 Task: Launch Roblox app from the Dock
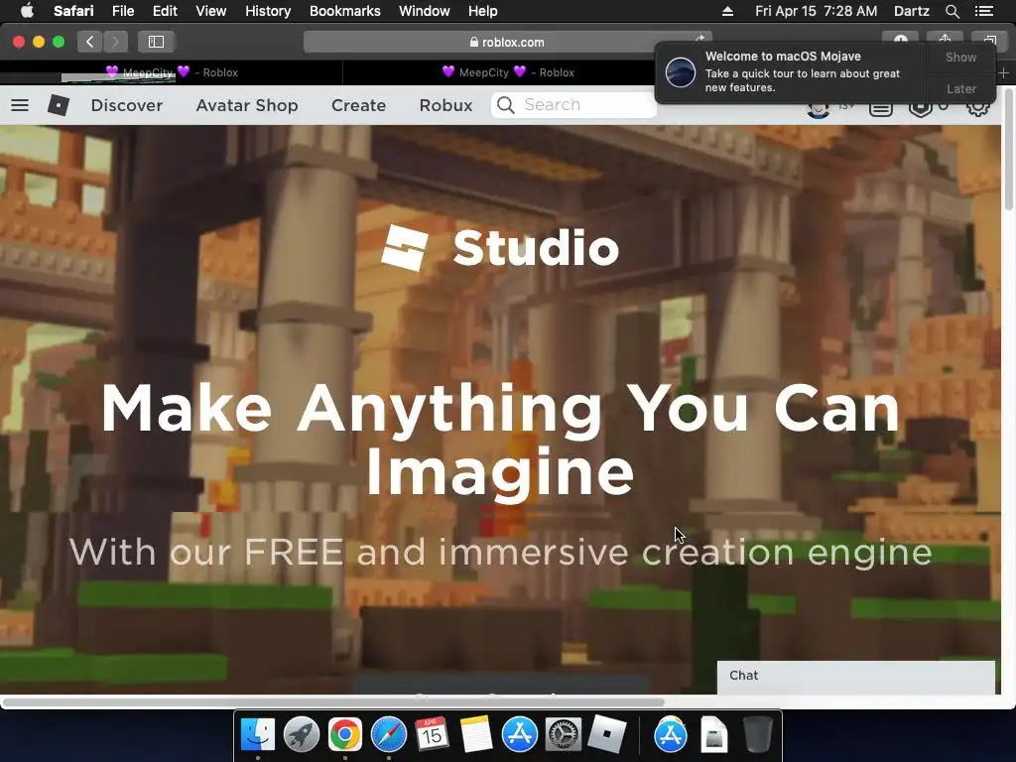606,735
